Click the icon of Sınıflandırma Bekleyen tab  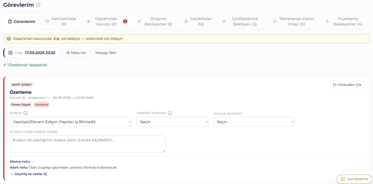(224, 21)
